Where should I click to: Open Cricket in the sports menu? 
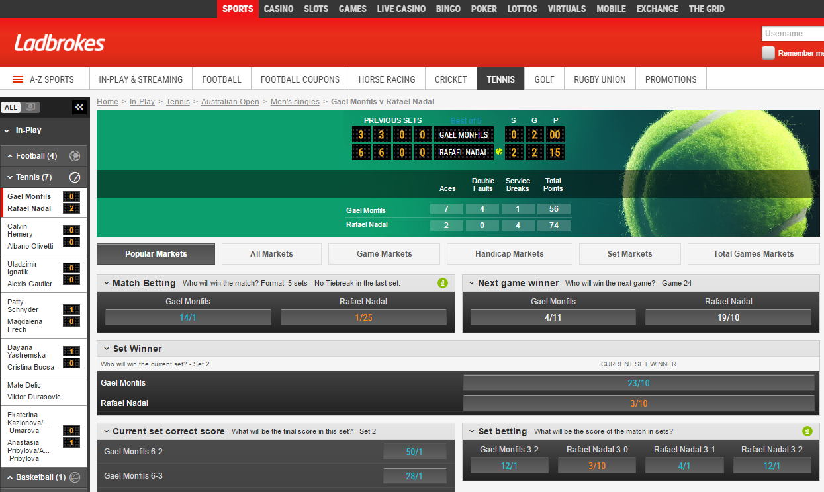click(x=451, y=79)
